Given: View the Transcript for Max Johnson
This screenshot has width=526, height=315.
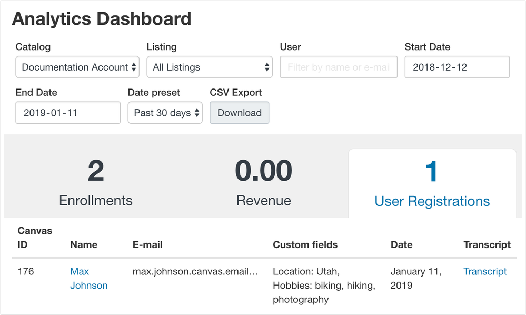Looking at the screenshot, I should click(484, 271).
